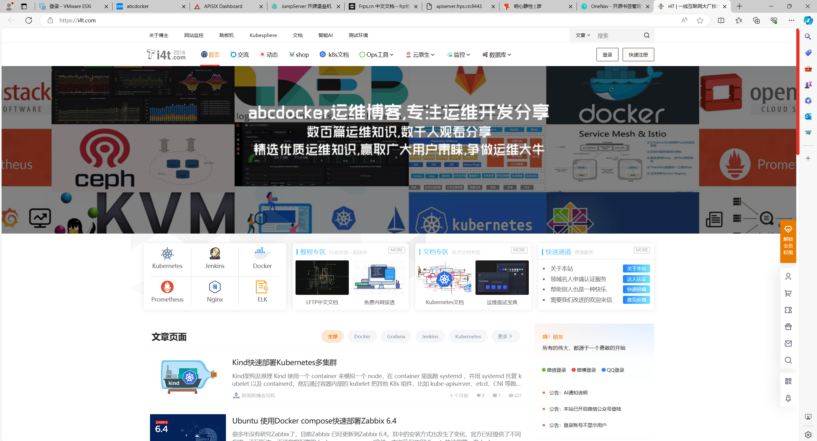Screen dimensions: 817x441
Task: Open MORE in the 快速通道 panel
Action: pos(642,250)
